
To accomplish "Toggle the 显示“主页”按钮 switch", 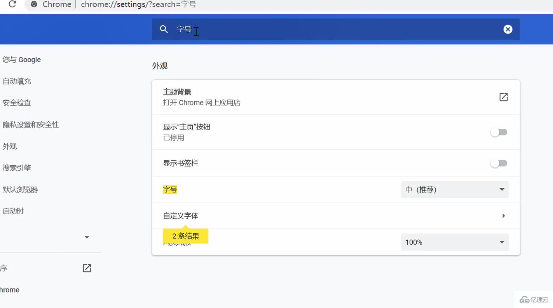I will coord(499,132).
